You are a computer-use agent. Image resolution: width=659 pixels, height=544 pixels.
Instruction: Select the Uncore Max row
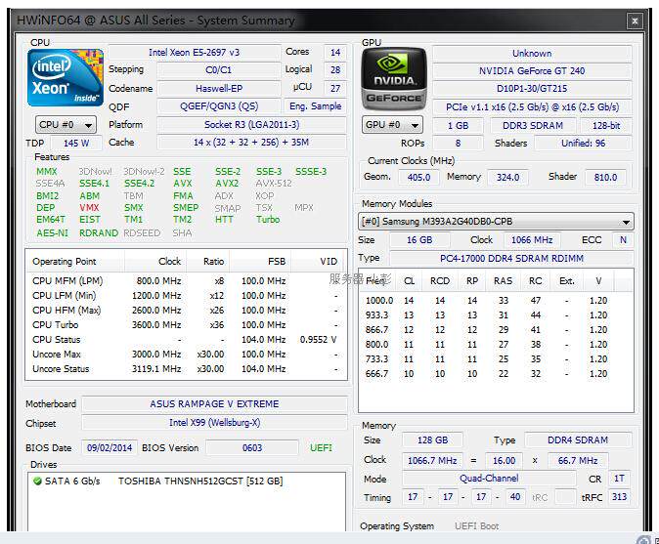pos(186,355)
